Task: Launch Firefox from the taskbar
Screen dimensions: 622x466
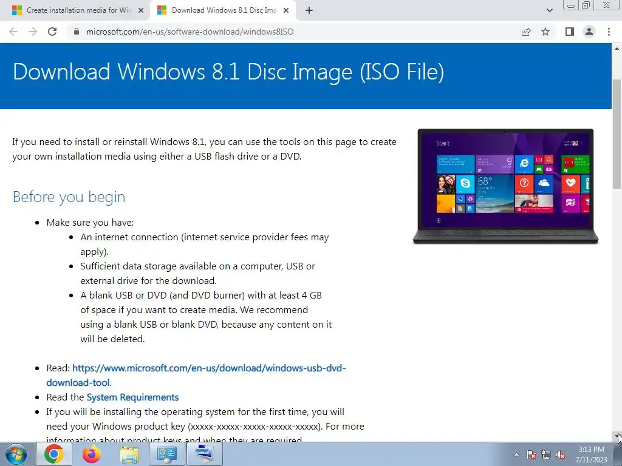Action: (x=92, y=454)
